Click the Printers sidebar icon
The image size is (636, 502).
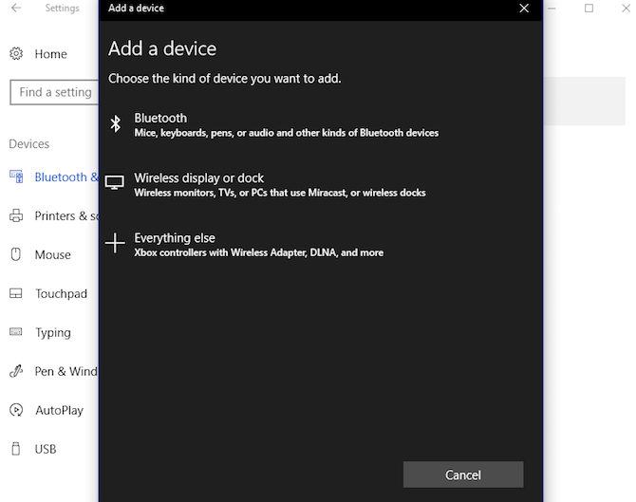coord(16,215)
